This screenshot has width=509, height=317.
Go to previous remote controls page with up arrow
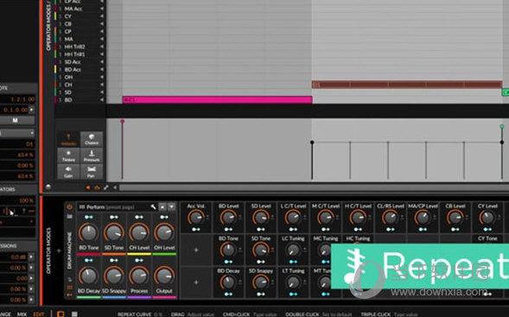[x=162, y=206]
